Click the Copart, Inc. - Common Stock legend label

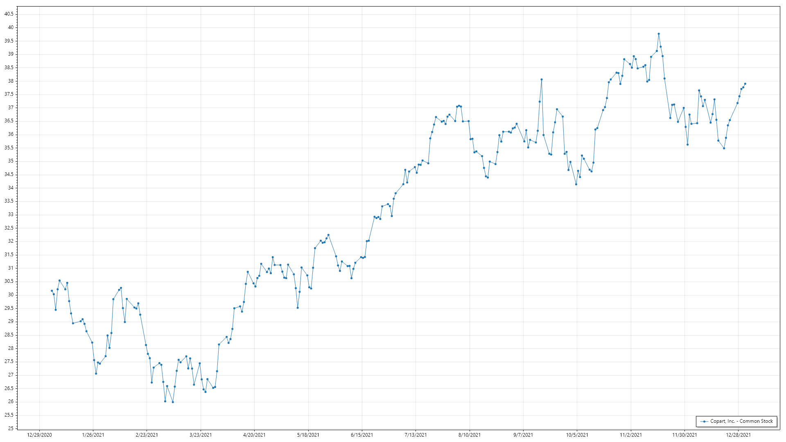click(741, 421)
